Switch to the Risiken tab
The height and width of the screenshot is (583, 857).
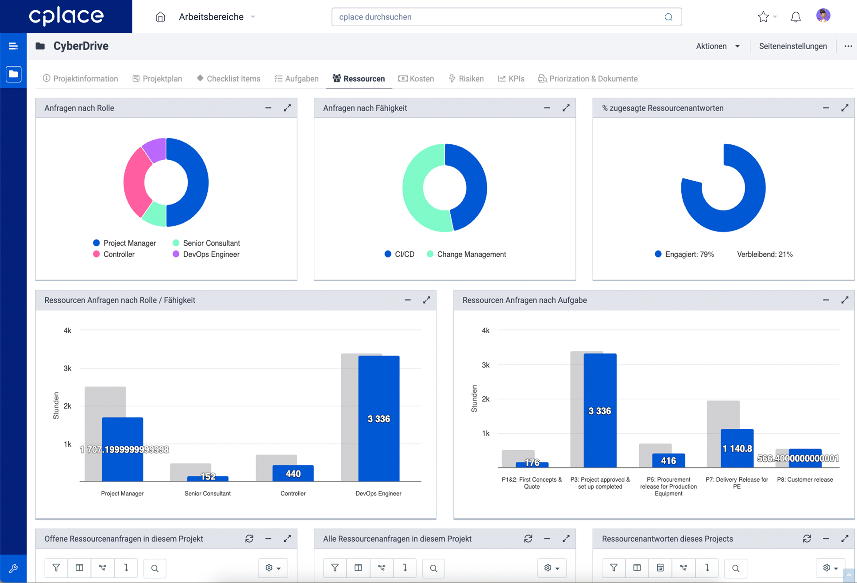(x=466, y=78)
